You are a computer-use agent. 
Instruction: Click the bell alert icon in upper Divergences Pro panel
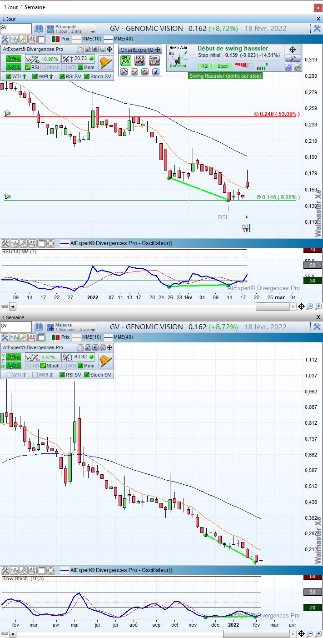(x=105, y=62)
